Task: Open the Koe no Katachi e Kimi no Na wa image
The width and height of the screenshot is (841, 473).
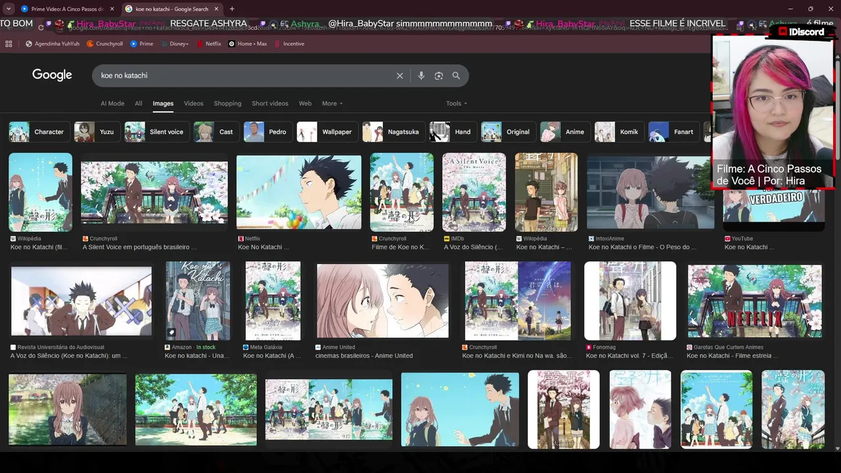Action: point(518,301)
